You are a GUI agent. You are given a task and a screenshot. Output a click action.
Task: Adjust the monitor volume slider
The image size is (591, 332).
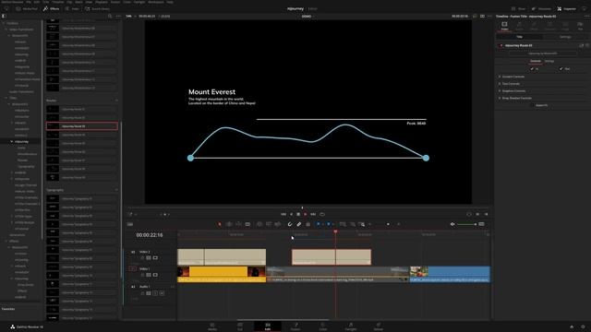(467, 224)
